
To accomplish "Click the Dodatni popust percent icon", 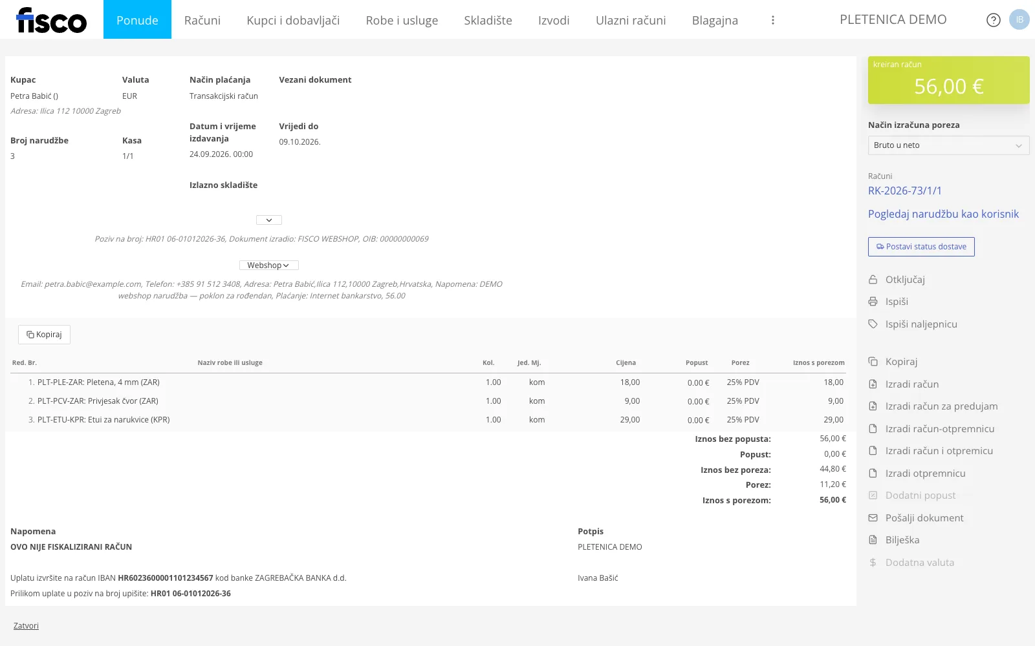I will click(x=873, y=495).
